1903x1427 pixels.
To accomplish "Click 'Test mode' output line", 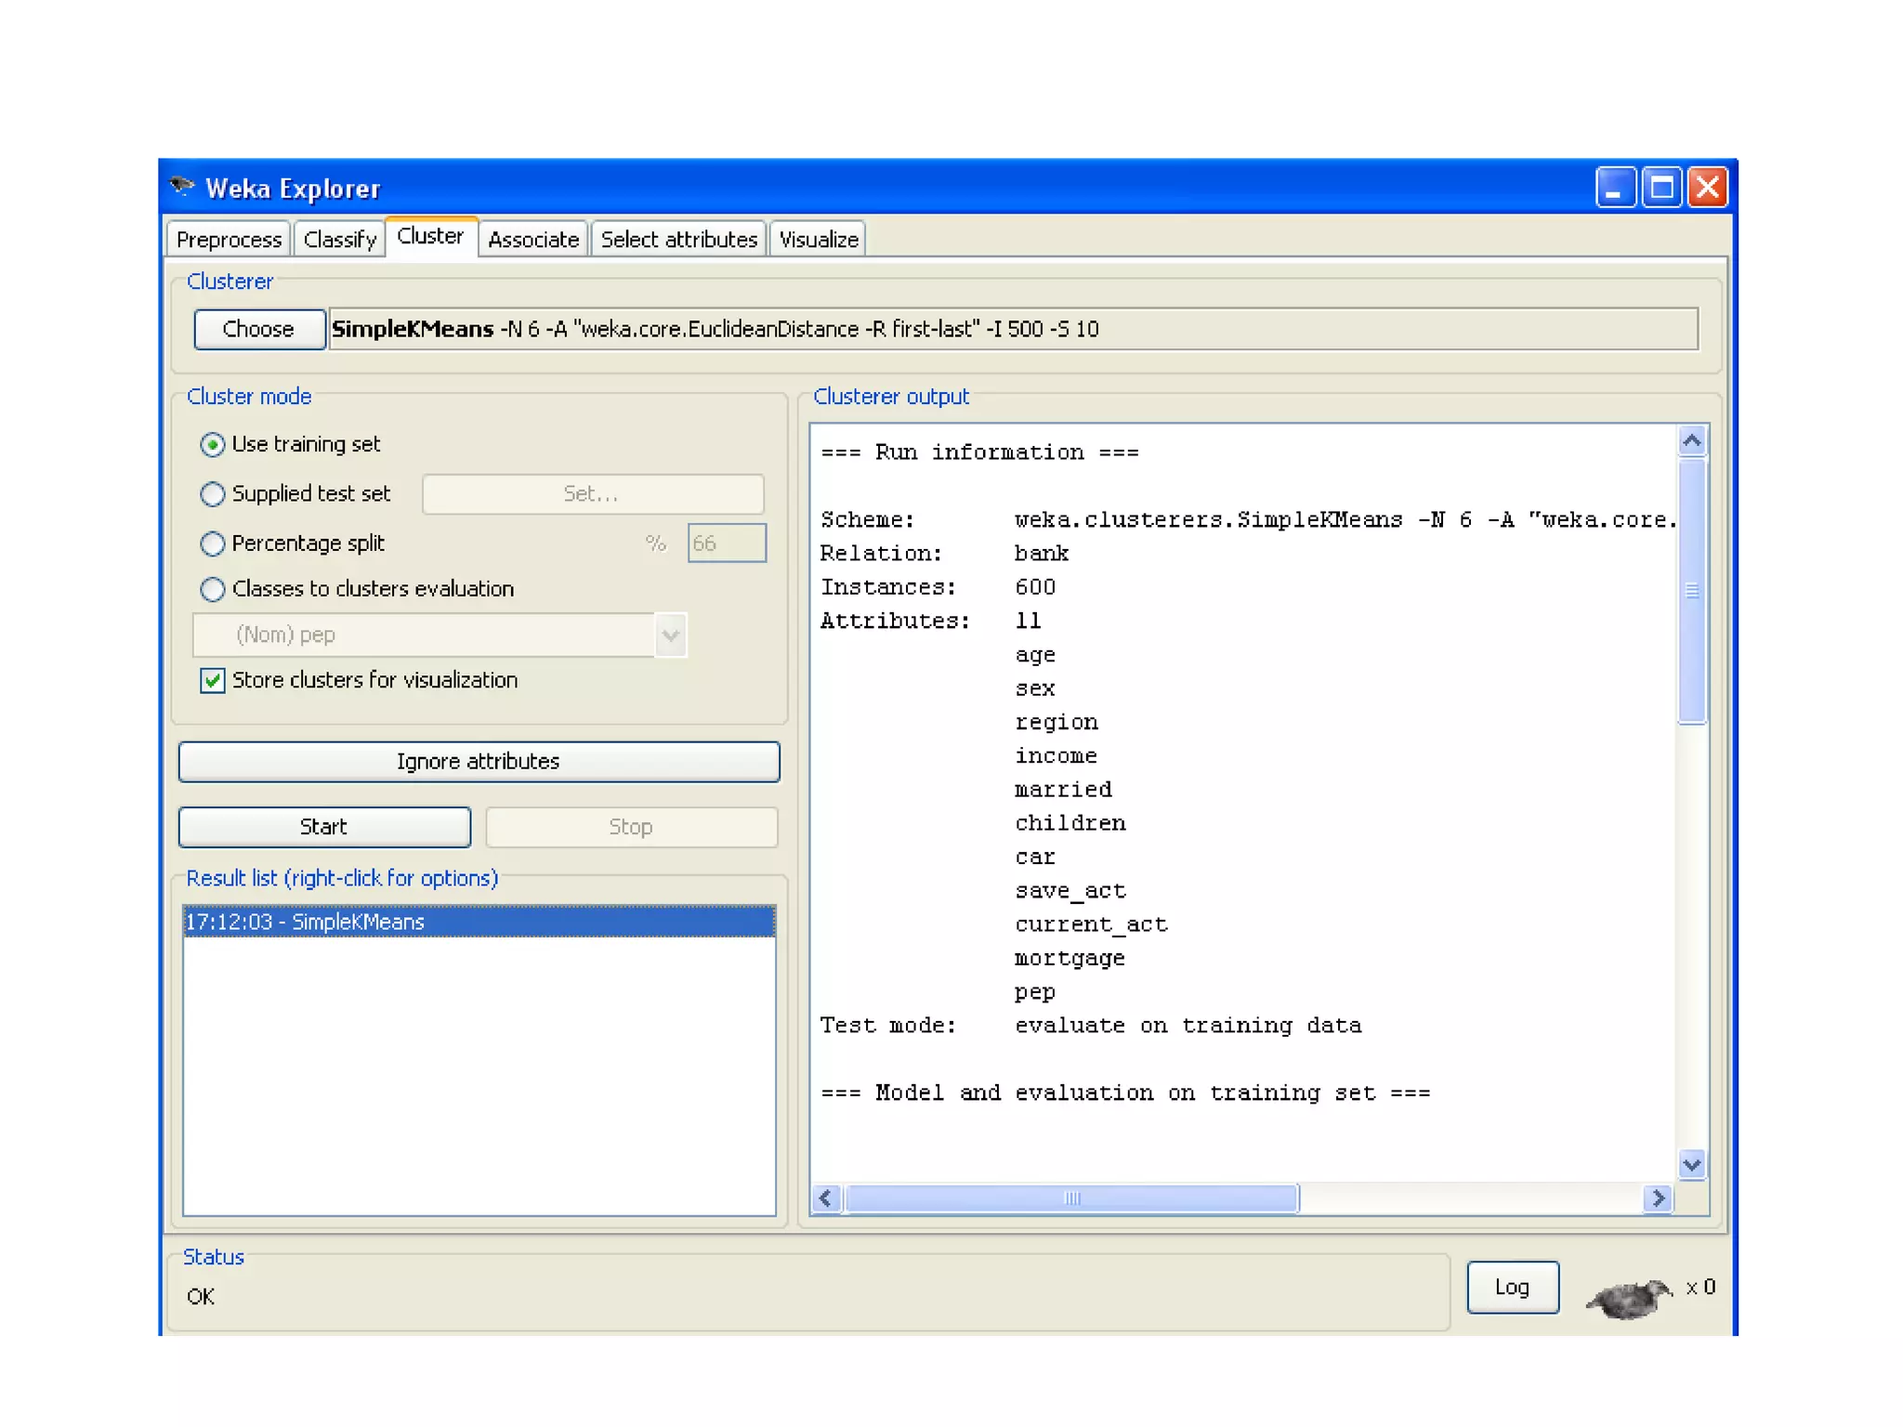I will 1091,1026.
